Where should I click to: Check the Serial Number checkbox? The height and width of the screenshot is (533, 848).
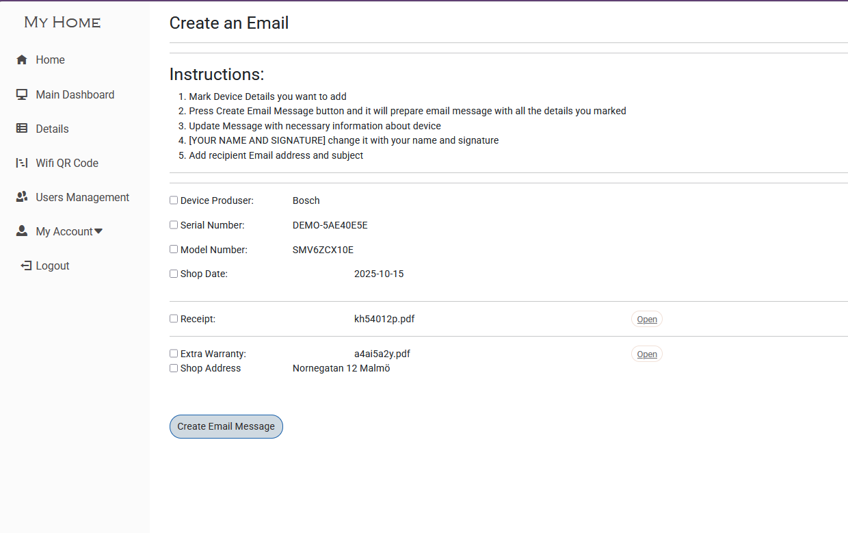pyautogui.click(x=174, y=225)
